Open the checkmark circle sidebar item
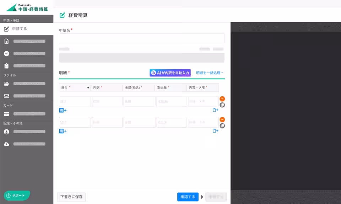 tap(6, 54)
